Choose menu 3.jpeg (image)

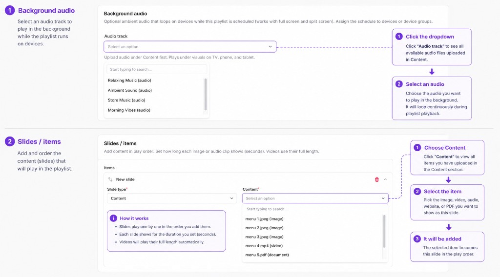coord(264,237)
